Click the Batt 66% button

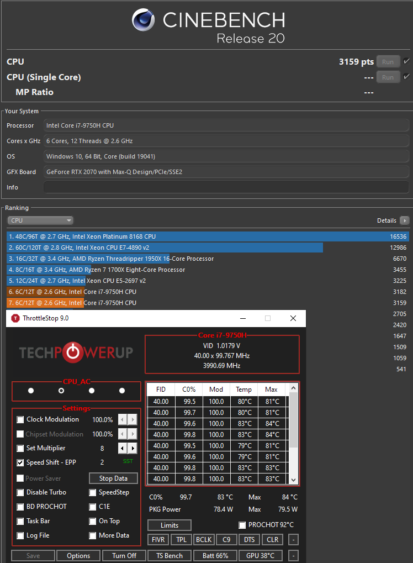(x=215, y=556)
